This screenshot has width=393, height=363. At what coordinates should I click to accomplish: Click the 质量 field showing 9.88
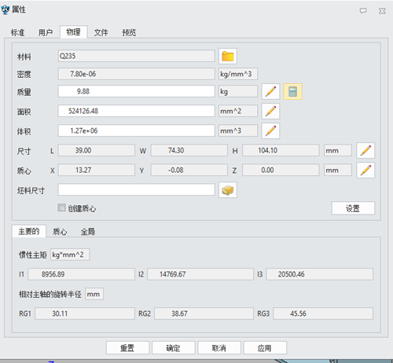tap(136, 91)
